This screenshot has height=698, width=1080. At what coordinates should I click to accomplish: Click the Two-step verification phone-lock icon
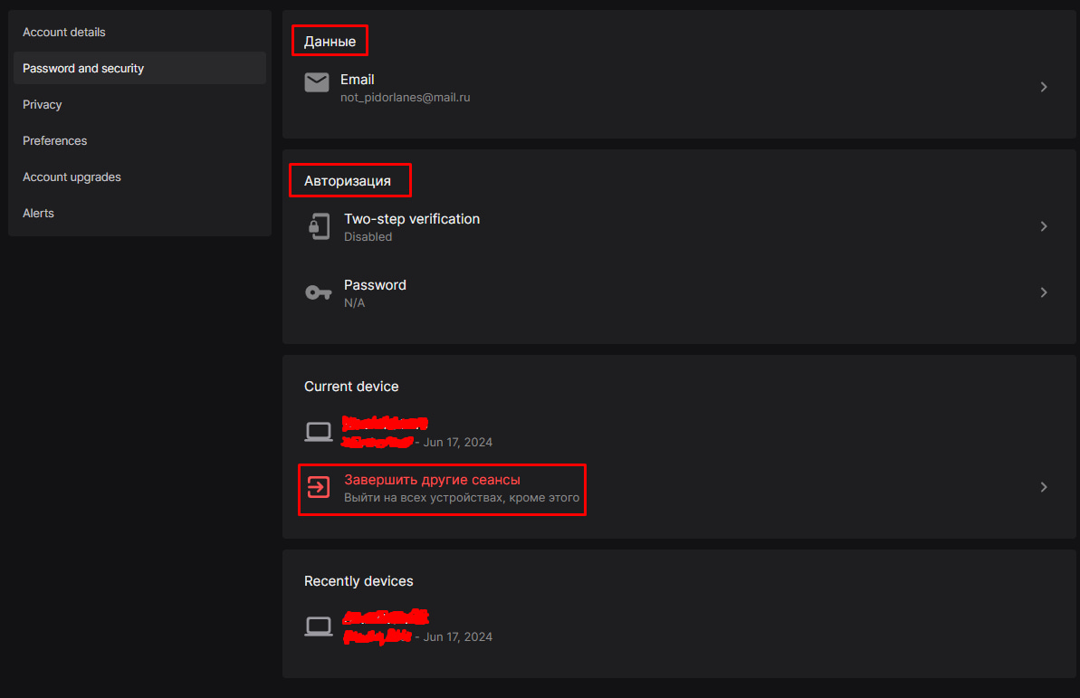(x=319, y=226)
